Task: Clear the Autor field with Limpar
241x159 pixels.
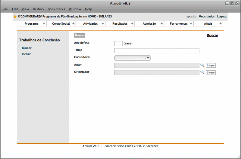Action: 211,65
